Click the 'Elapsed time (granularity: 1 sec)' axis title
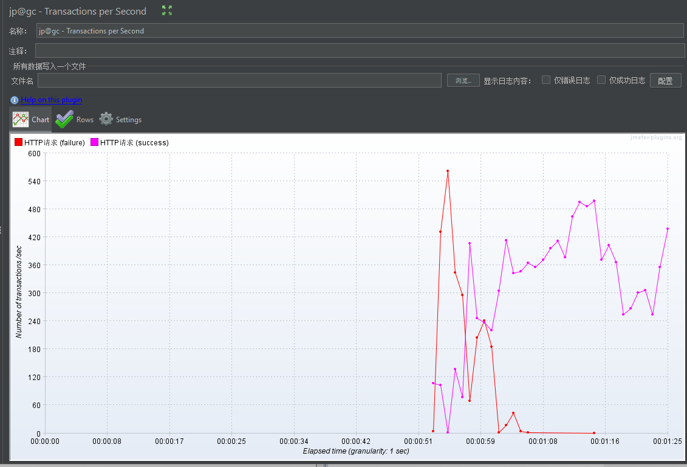 point(356,451)
